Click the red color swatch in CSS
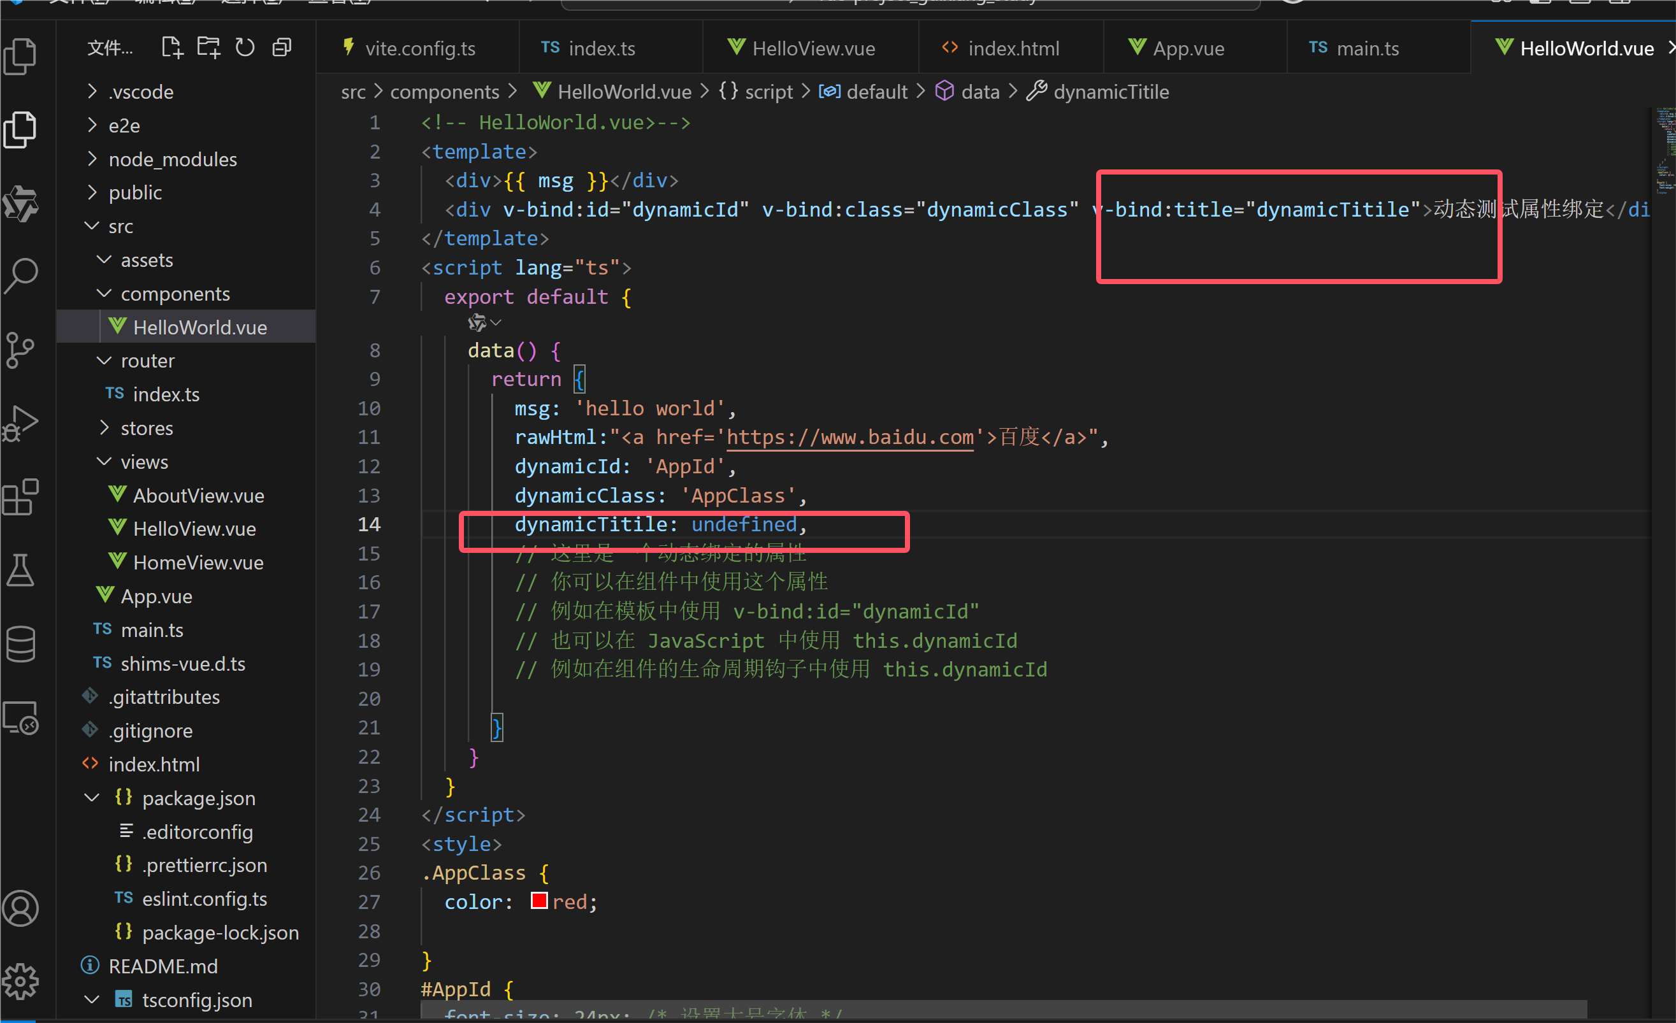 pos(538,901)
